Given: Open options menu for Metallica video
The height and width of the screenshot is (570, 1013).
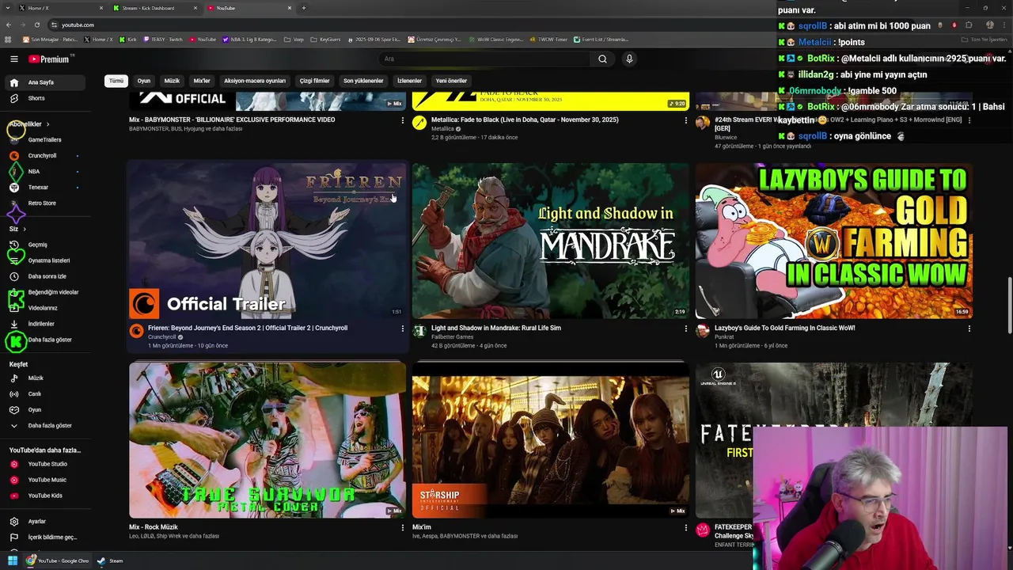Looking at the screenshot, I should point(685,120).
